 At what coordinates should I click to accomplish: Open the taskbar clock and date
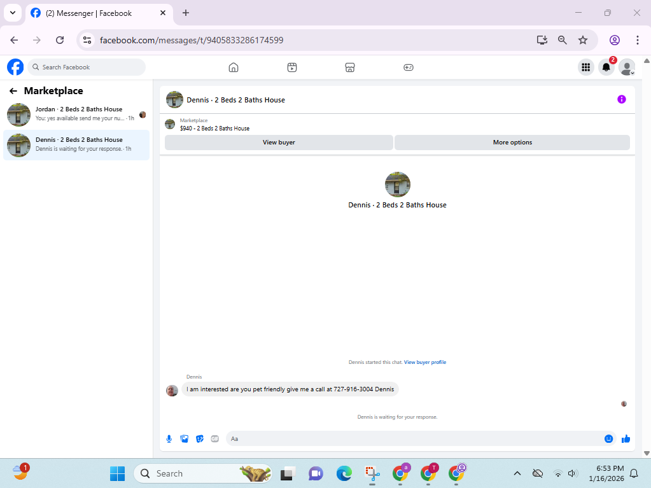pyautogui.click(x=606, y=473)
